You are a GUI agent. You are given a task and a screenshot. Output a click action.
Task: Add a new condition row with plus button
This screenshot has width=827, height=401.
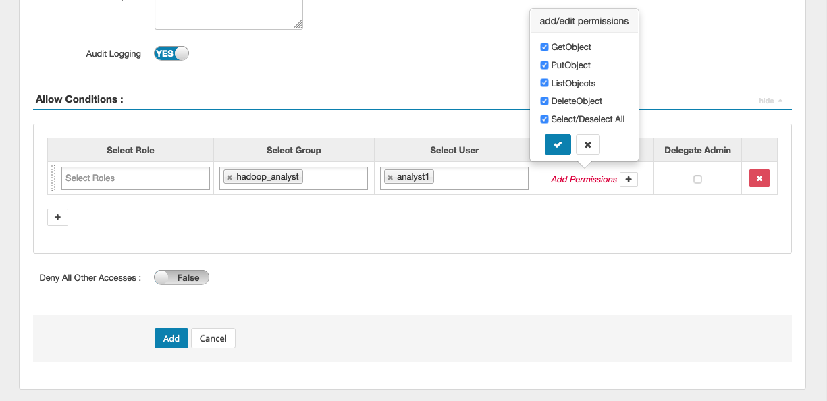57,217
